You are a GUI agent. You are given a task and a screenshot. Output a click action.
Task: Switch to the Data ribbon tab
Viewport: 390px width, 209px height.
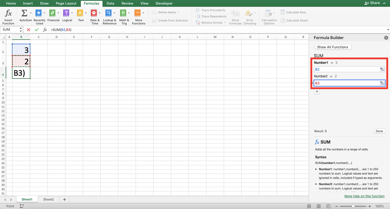(x=110, y=3)
